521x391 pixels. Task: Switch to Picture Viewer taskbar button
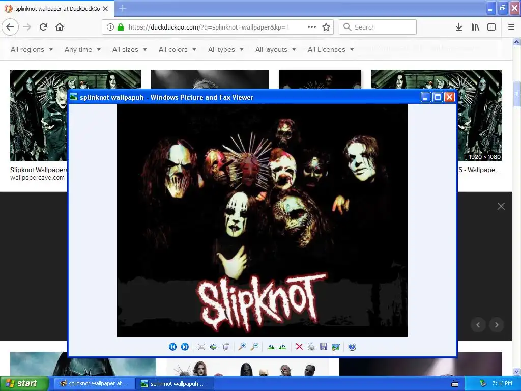[x=175, y=384]
